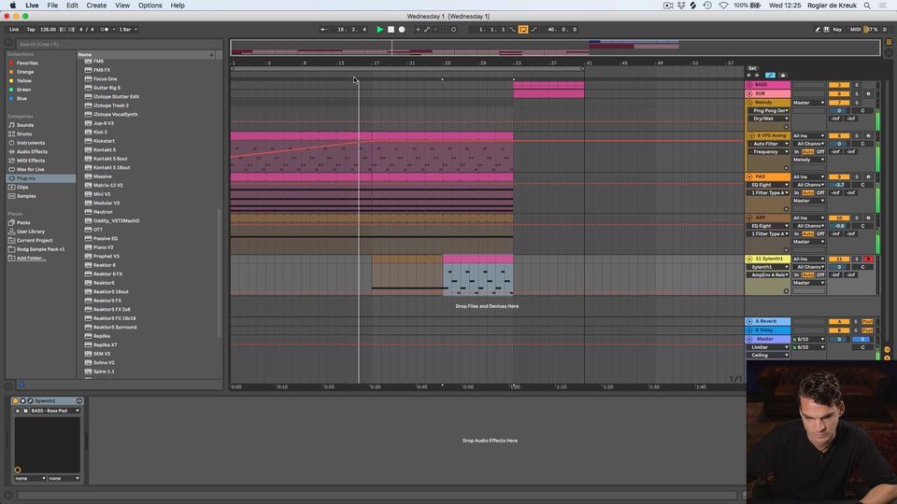Toggle the computer MIDI keyboard icon
Screen dimensions: 897x504
click(x=826, y=29)
